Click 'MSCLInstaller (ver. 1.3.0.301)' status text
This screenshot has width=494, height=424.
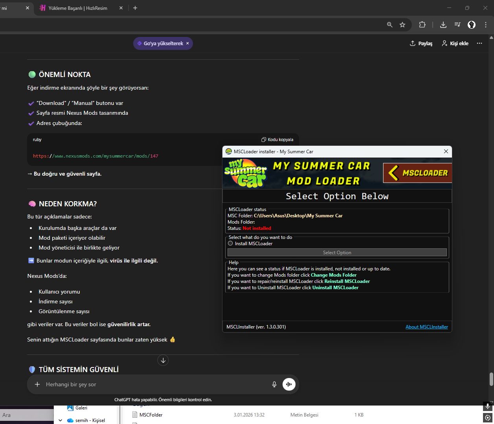coord(256,327)
